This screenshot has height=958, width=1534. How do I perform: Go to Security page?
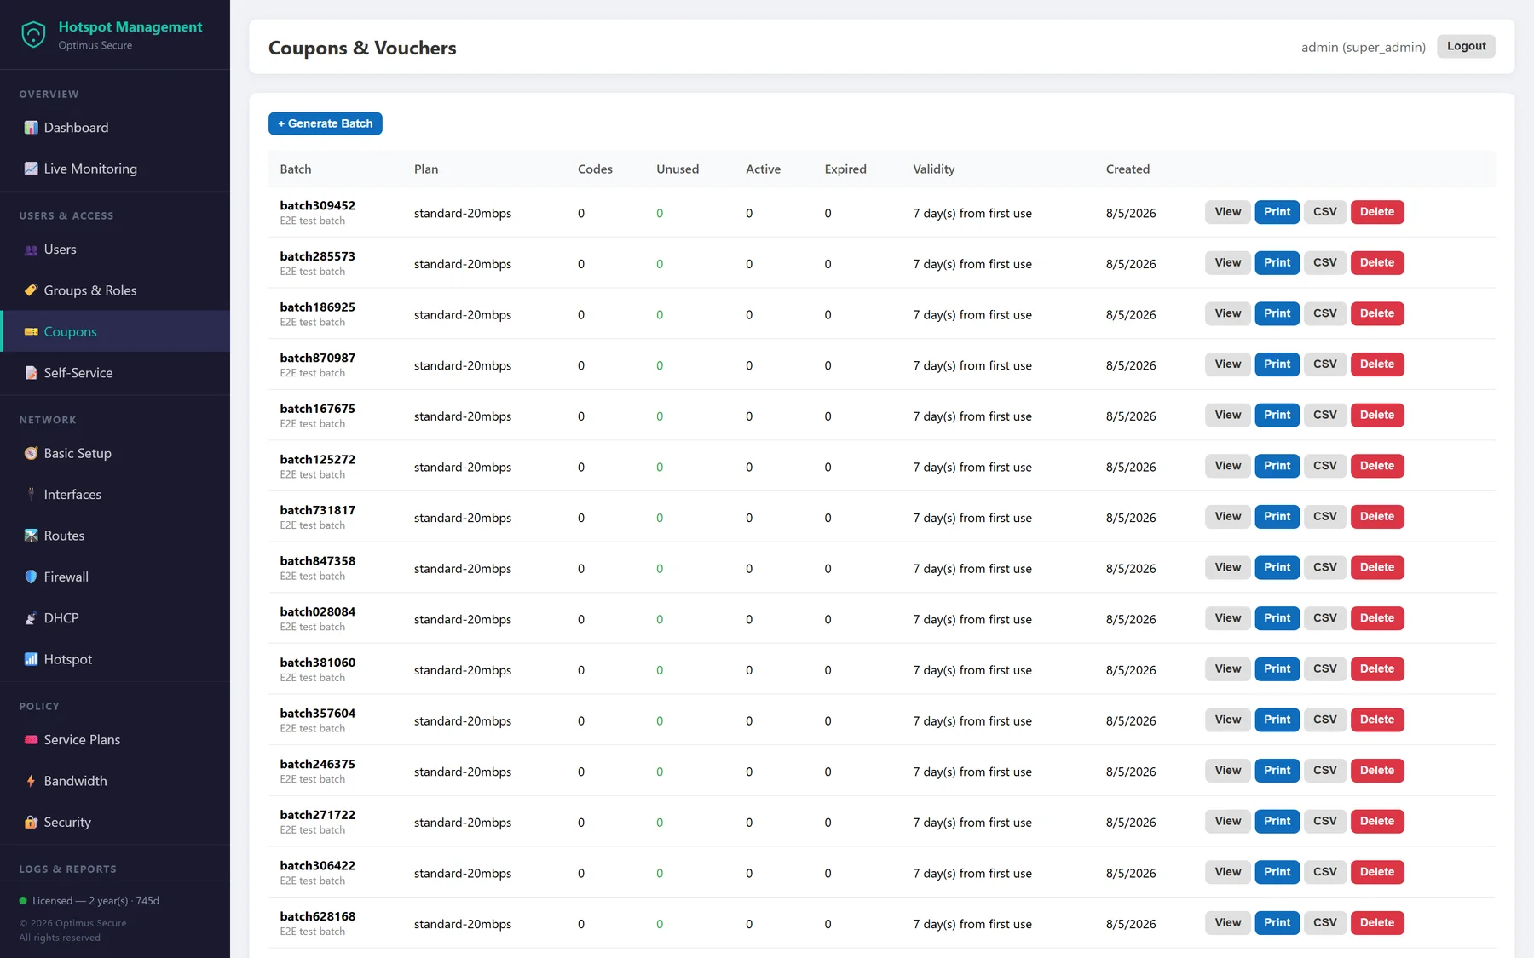click(115, 822)
